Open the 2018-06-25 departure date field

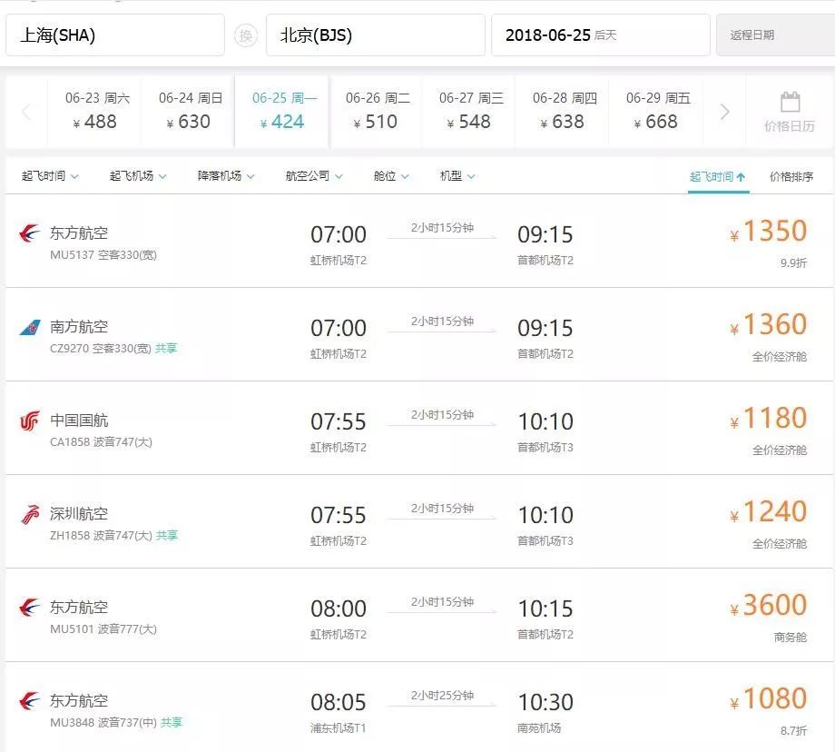tap(600, 35)
